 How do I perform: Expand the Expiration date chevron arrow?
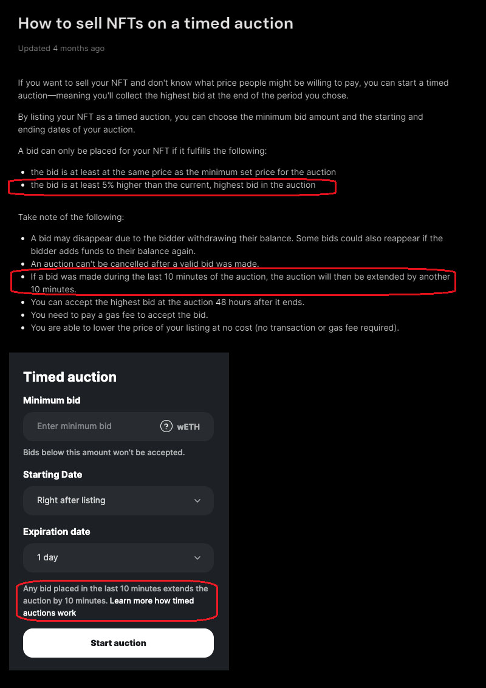(x=197, y=558)
